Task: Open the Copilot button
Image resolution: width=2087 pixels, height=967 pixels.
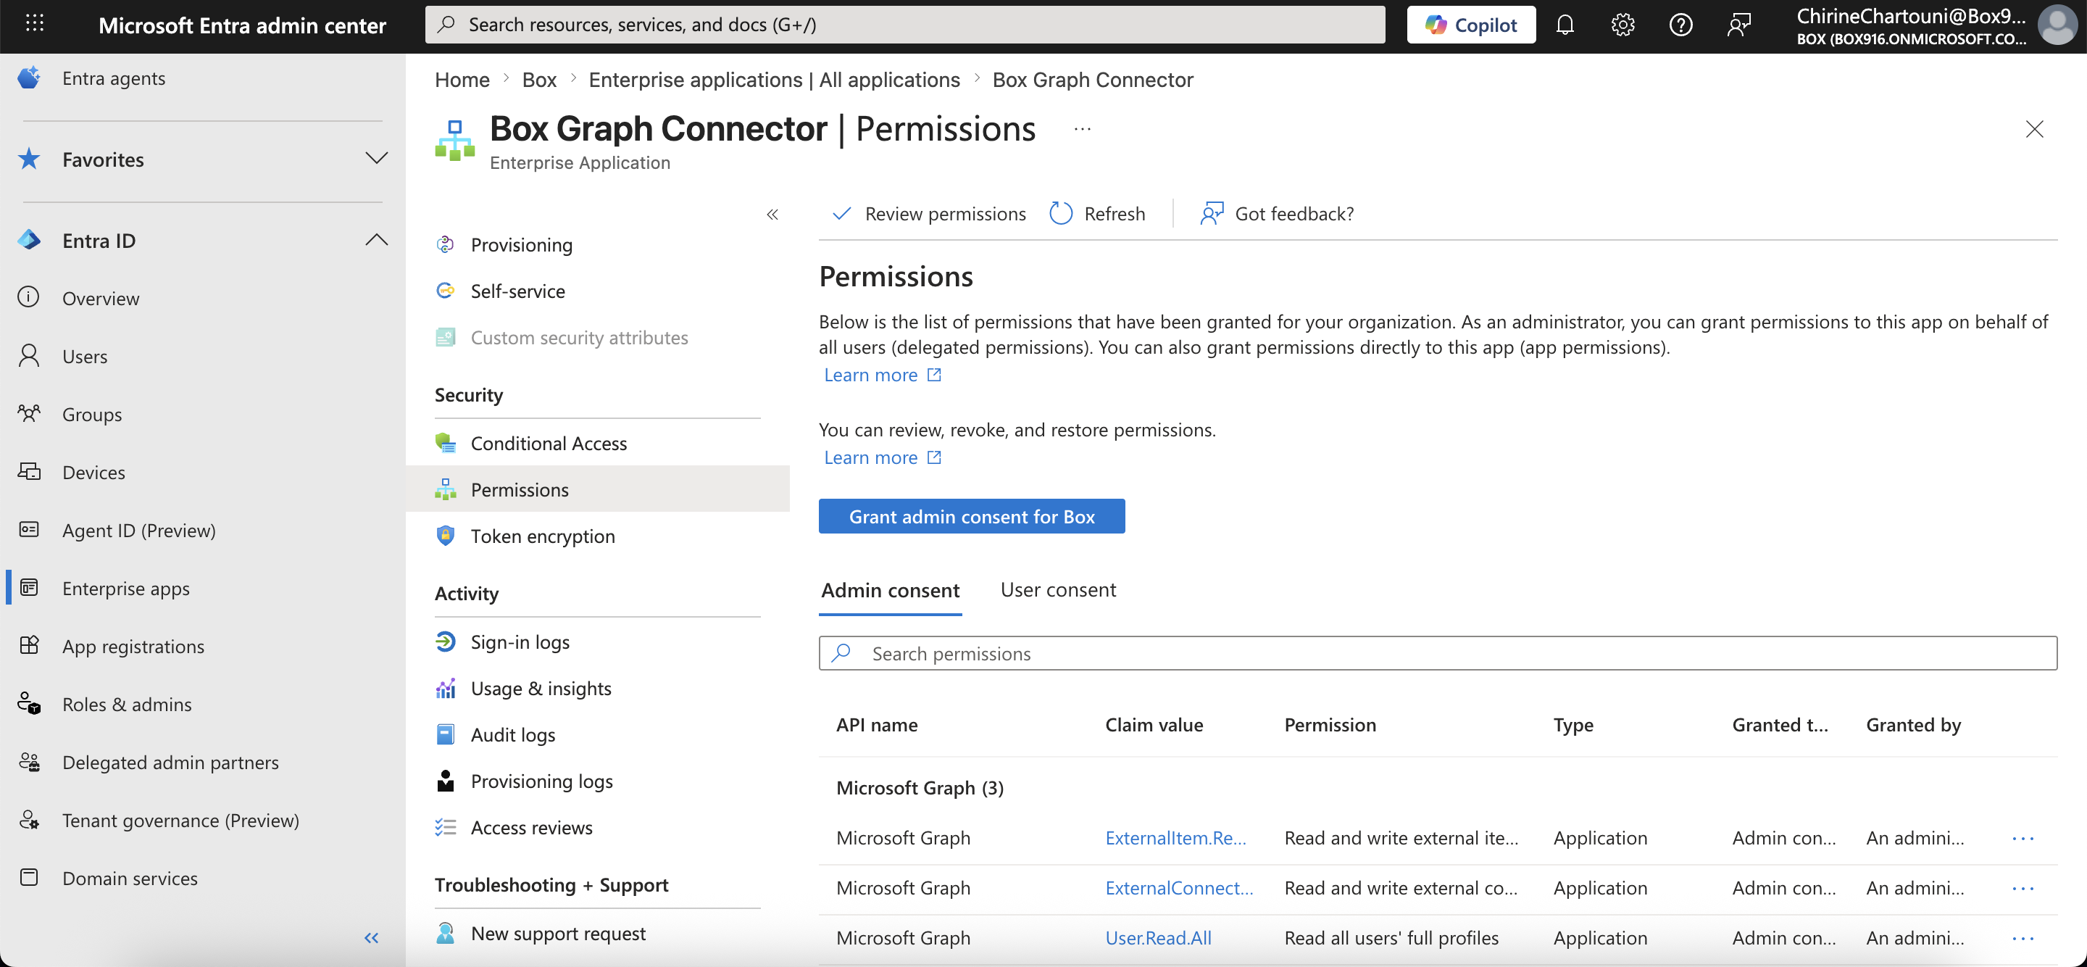Action: 1470,25
